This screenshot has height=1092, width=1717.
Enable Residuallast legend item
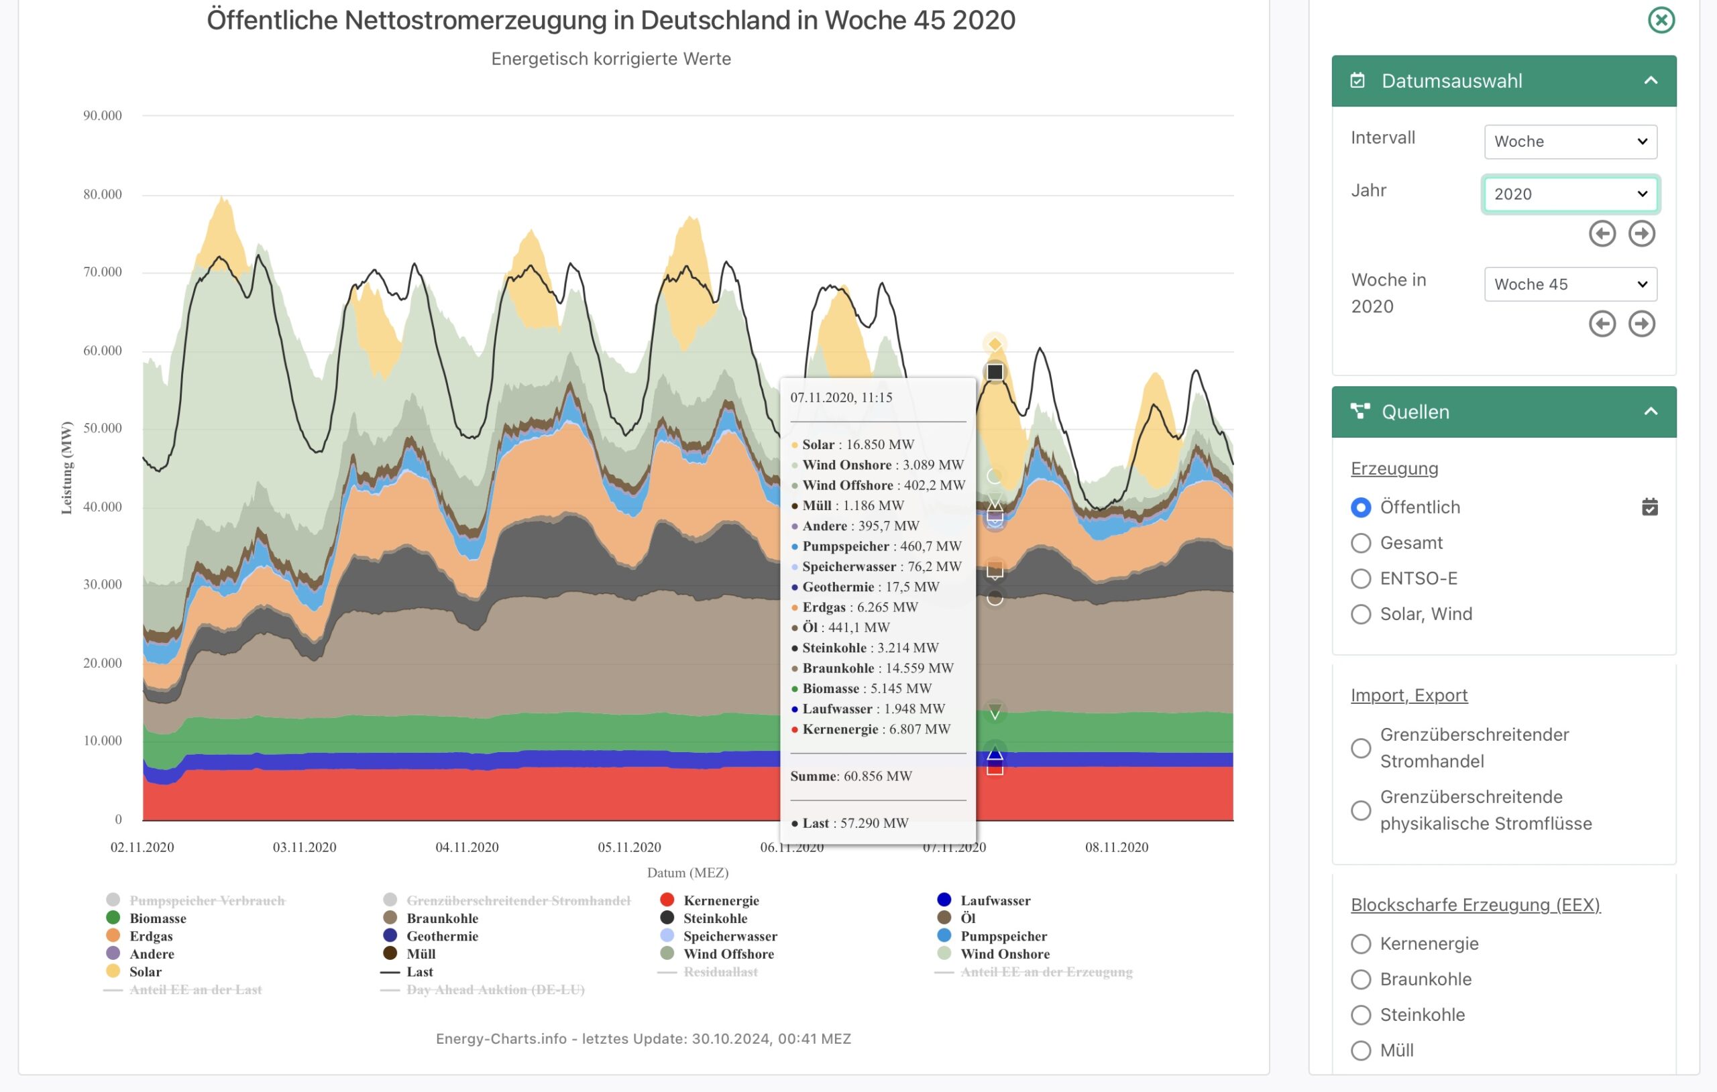pyautogui.click(x=720, y=971)
